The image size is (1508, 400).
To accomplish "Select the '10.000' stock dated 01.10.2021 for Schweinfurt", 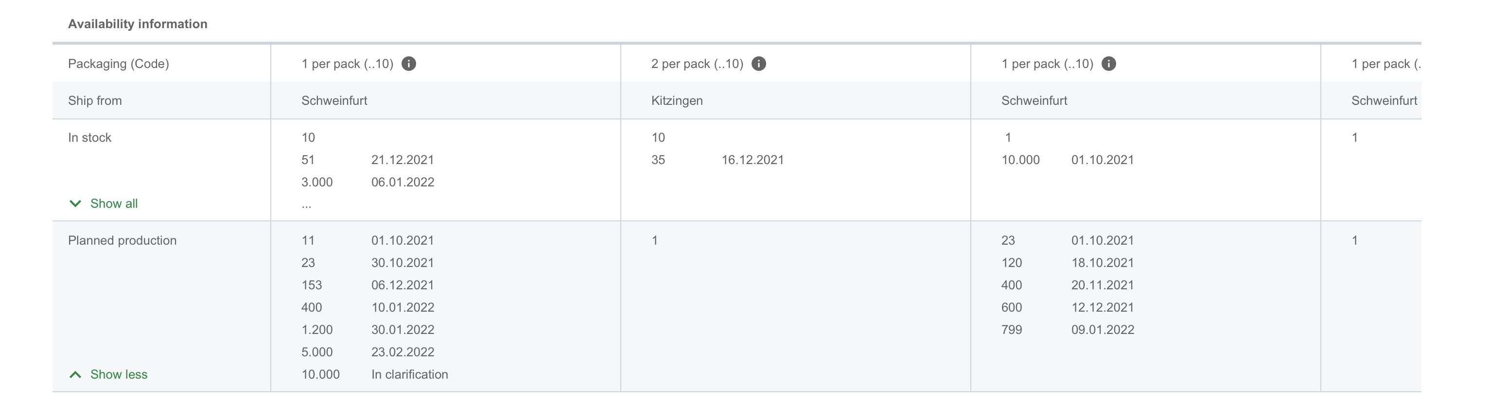I will (x=1020, y=159).
